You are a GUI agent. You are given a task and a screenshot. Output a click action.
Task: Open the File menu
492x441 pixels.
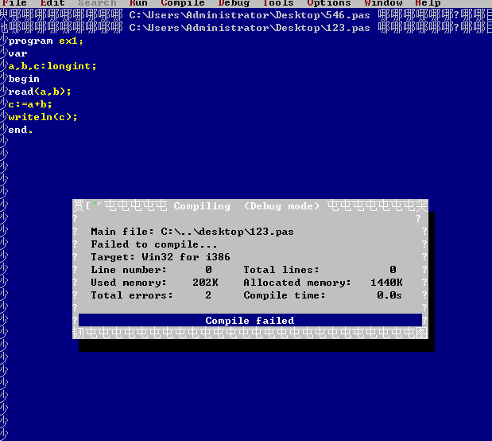14,3
